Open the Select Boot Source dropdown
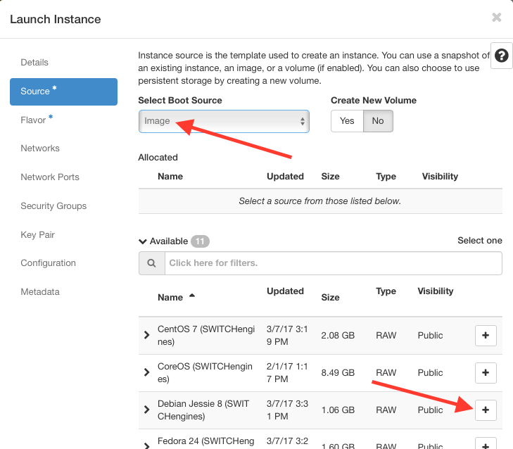513x449 pixels. coord(224,121)
